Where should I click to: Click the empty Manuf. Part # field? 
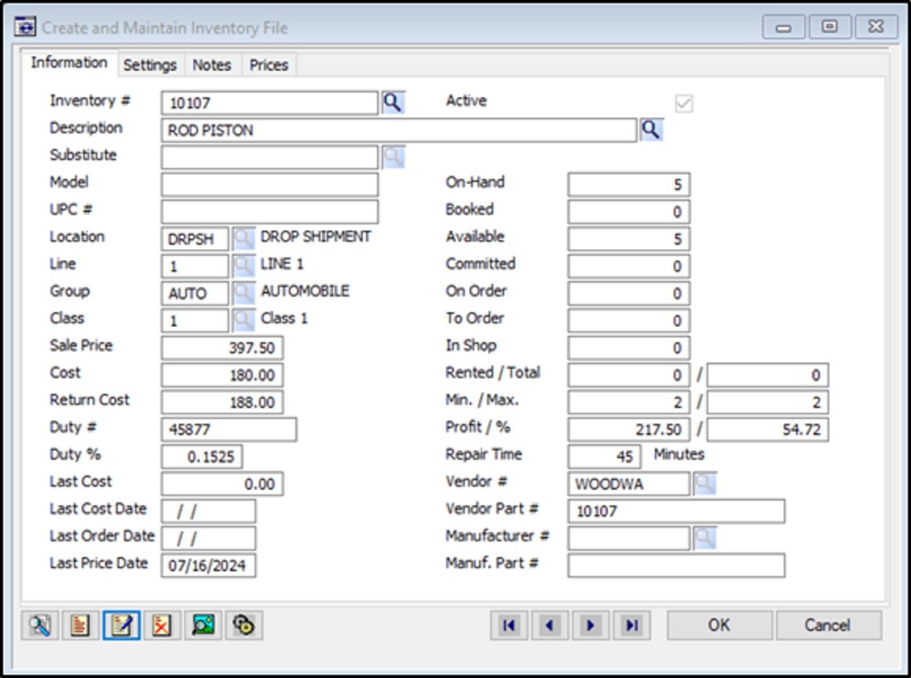676,565
